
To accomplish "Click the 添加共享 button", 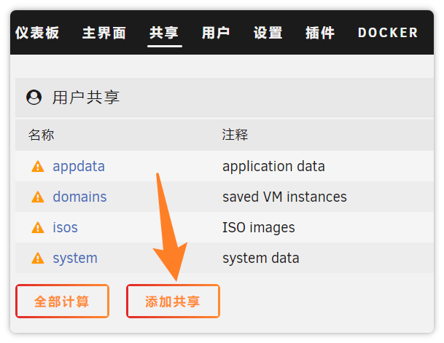I will pyautogui.click(x=173, y=301).
